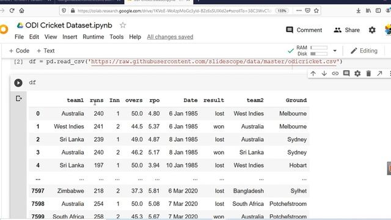Copy a link to the cell
Screen dimensions: 391x220
[335, 73]
